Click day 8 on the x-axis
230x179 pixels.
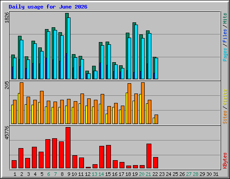click(x=62, y=174)
